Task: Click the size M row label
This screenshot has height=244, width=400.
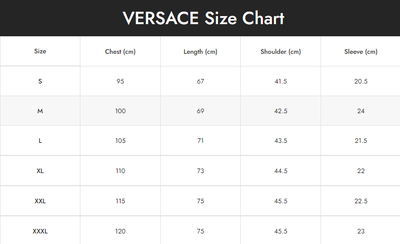Action: pos(40,111)
